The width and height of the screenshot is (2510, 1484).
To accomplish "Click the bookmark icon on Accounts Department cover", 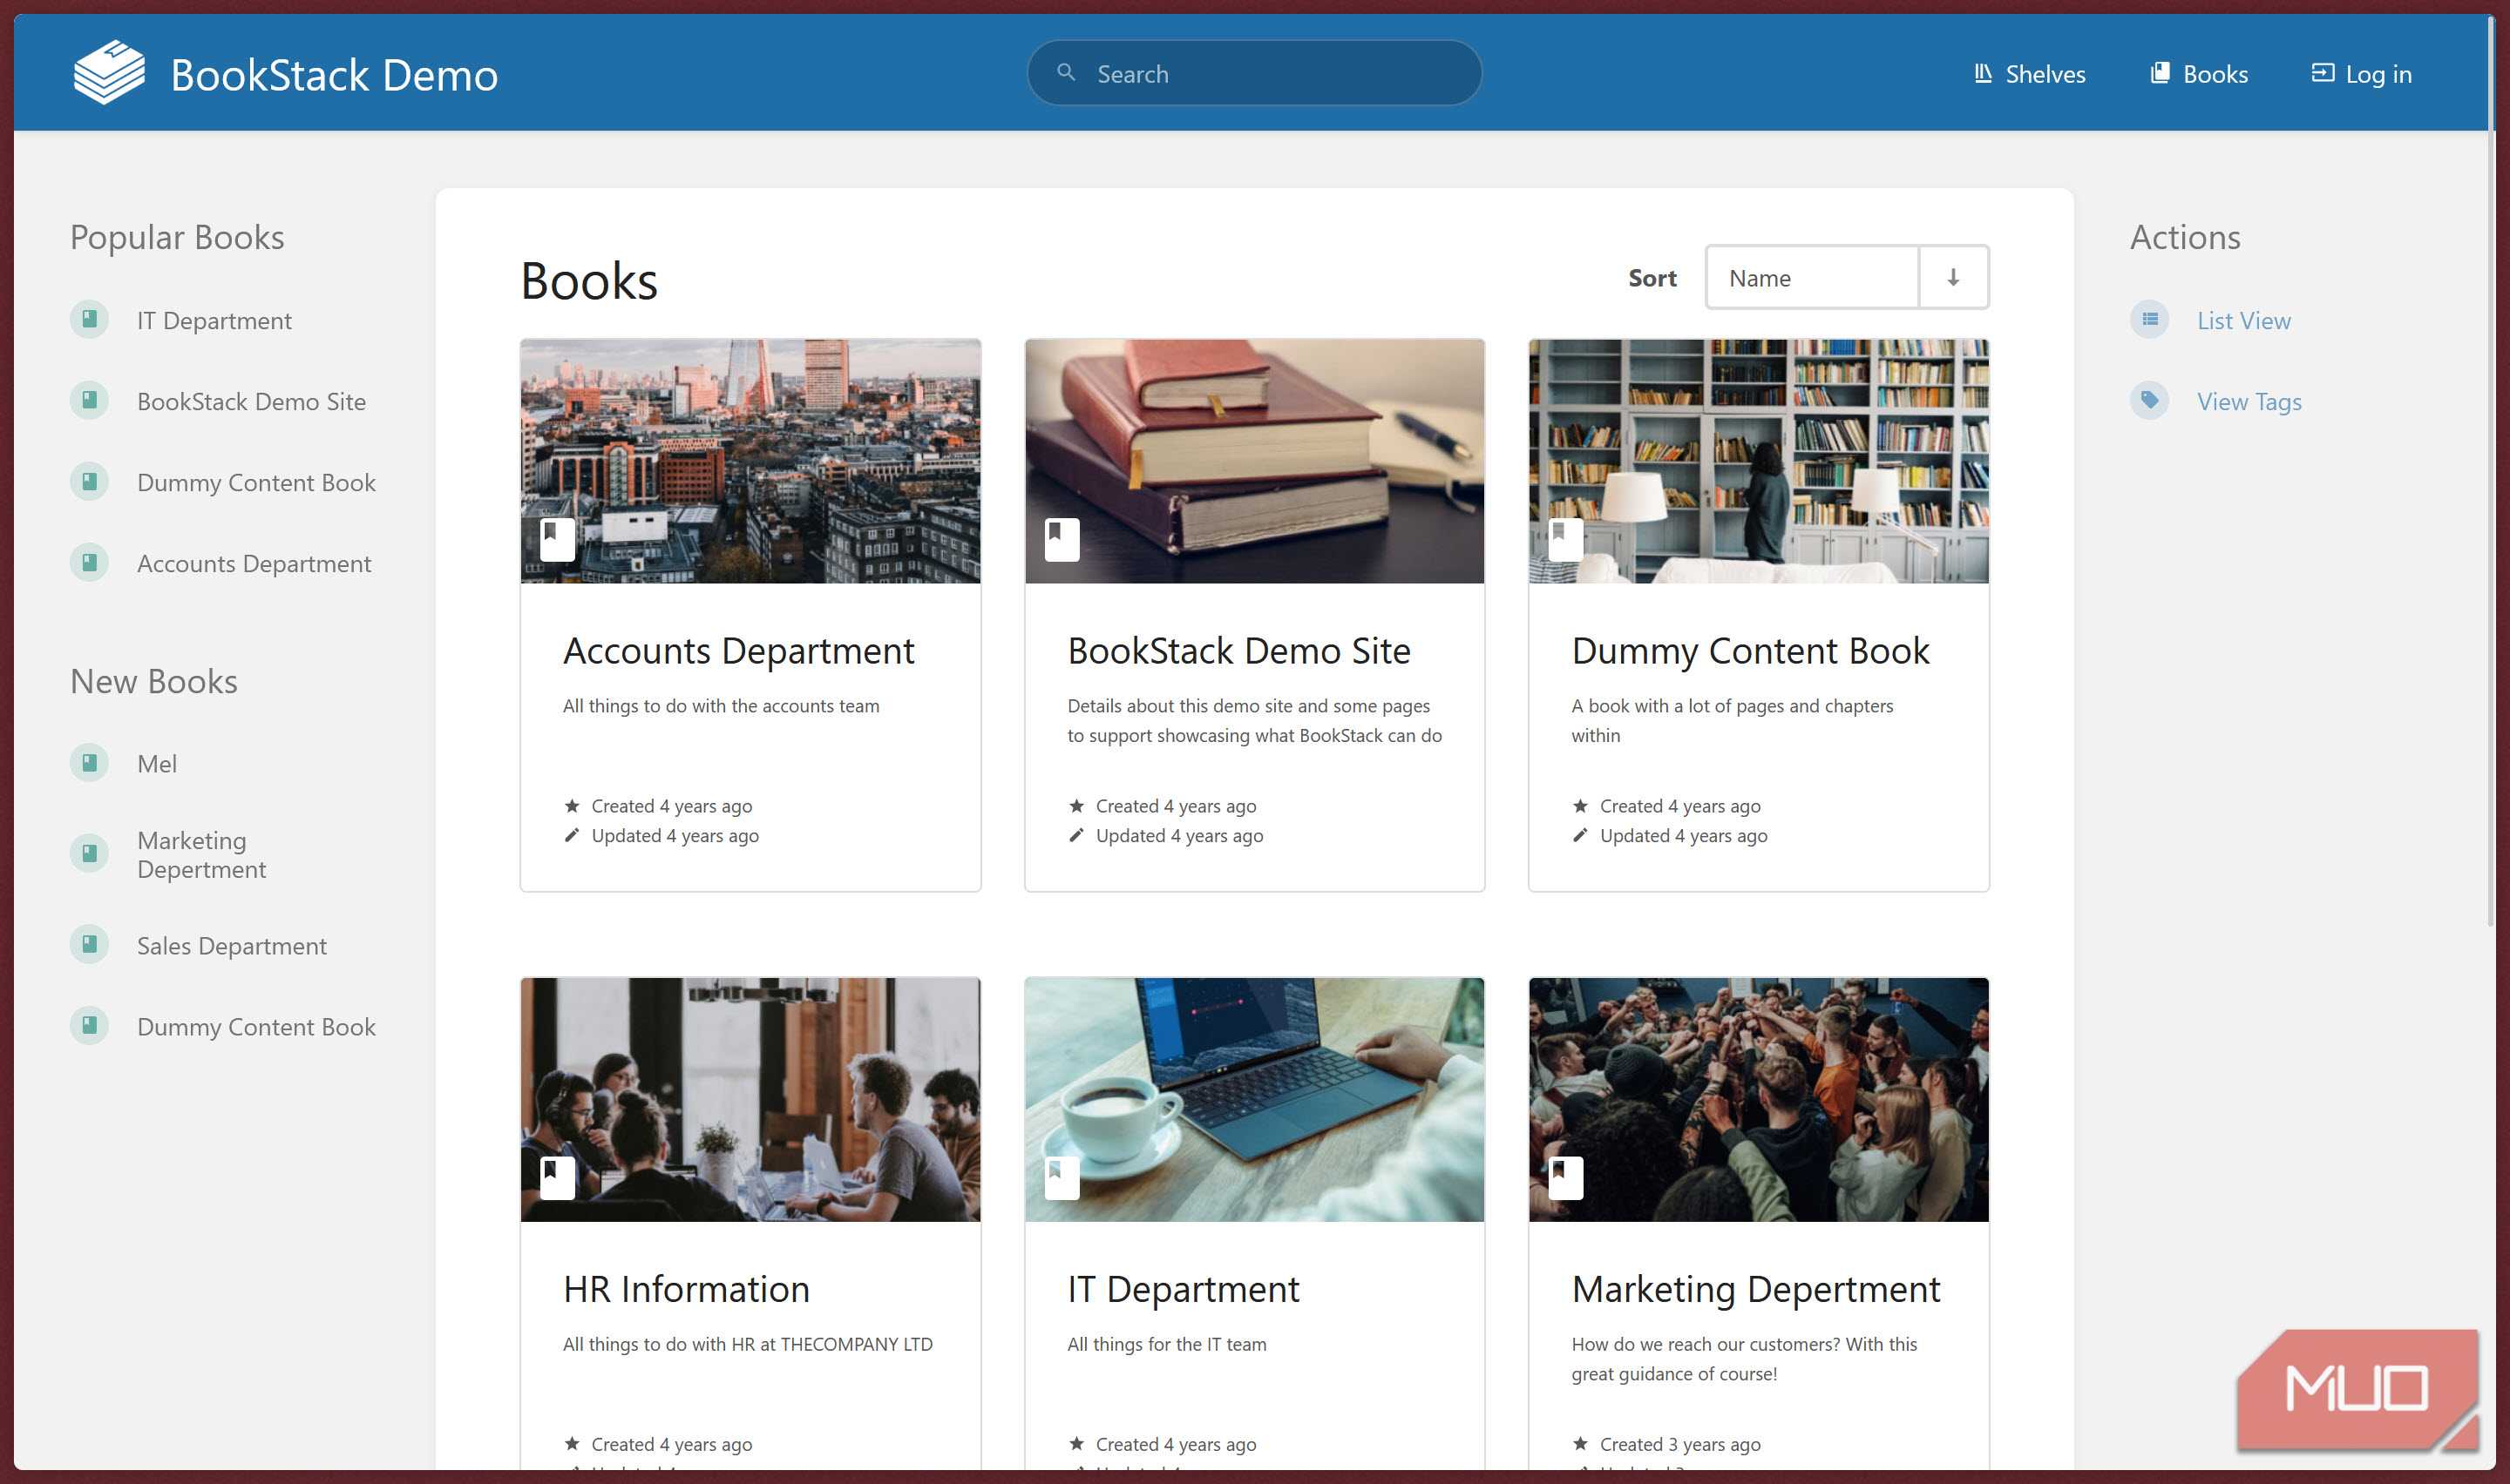I will (x=557, y=539).
